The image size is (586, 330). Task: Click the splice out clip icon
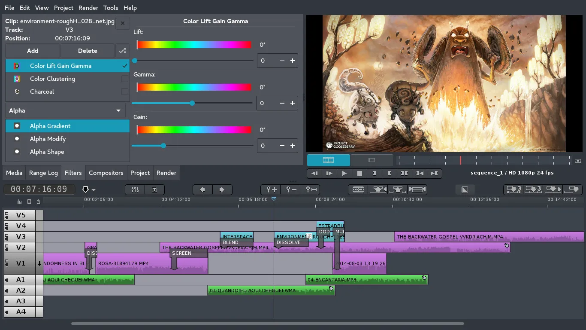coord(378,189)
